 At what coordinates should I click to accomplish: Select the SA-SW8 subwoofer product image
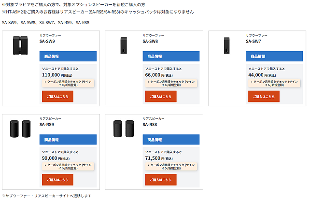point(124,45)
